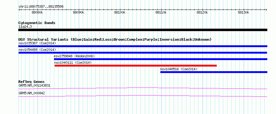Image resolution: width=276 pixels, height=114 pixels.
Task: Click the 88110k ruler tick label
Action: pyautogui.click(x=161, y=13)
